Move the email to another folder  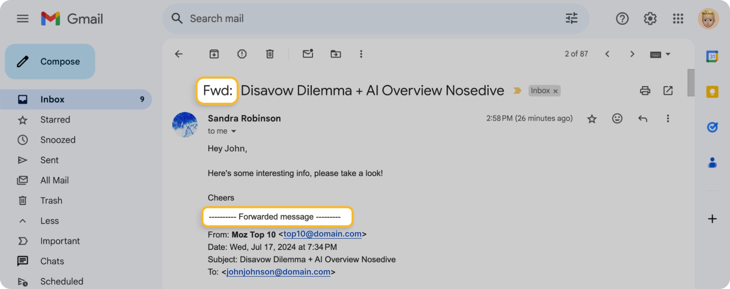[335, 54]
